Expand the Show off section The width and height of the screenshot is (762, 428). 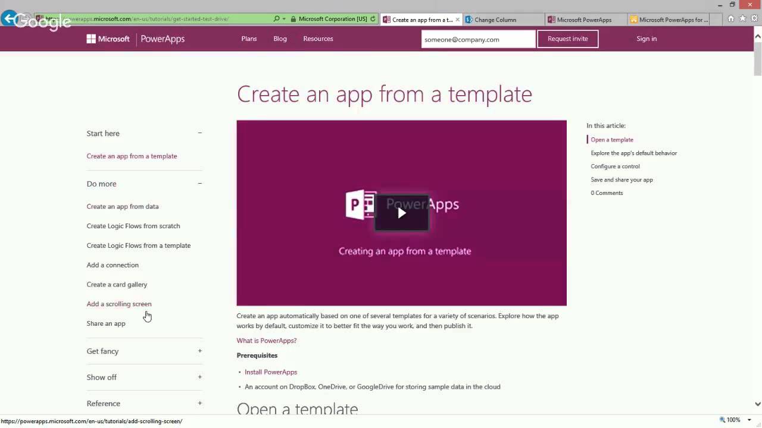pyautogui.click(x=200, y=377)
